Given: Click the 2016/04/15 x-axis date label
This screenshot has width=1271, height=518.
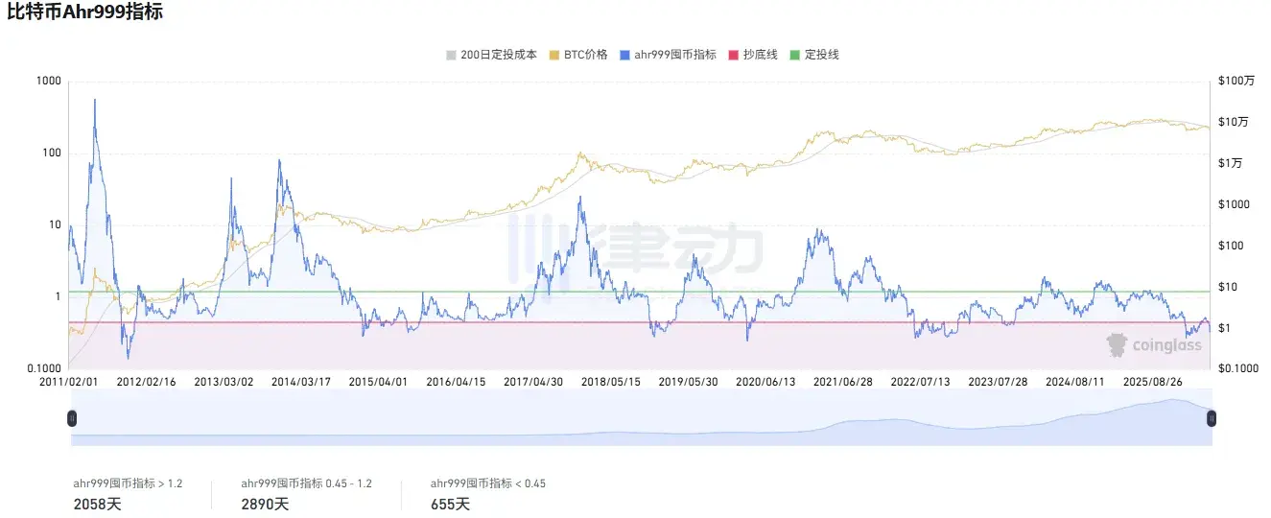Looking at the screenshot, I should [457, 382].
